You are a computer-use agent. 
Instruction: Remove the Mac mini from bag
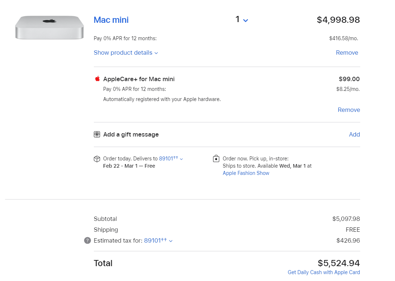pyautogui.click(x=347, y=53)
